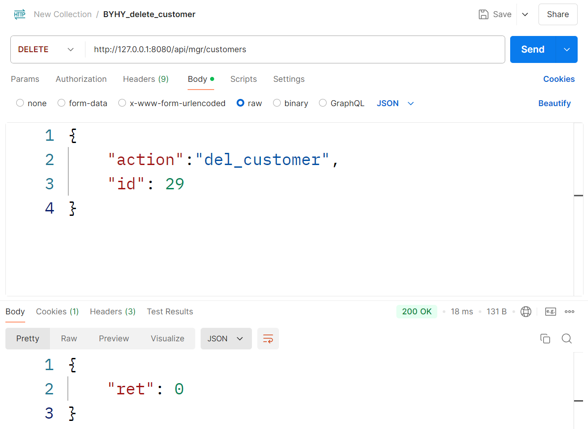Select the form-data radio button
Screen dimensions: 588x429
point(61,103)
